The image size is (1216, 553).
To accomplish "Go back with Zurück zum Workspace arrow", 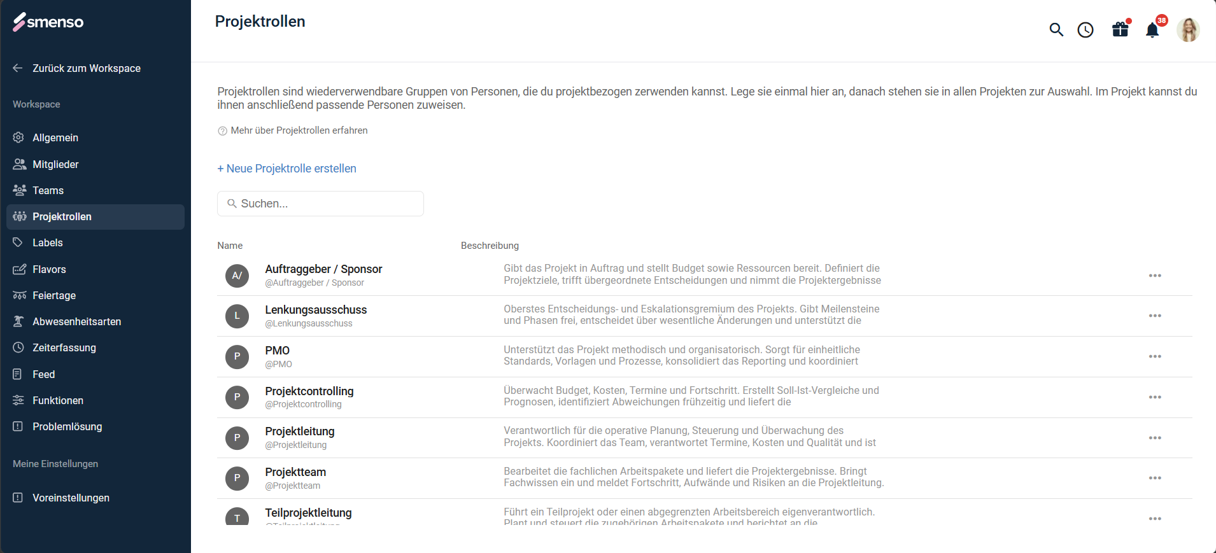I will (x=18, y=68).
